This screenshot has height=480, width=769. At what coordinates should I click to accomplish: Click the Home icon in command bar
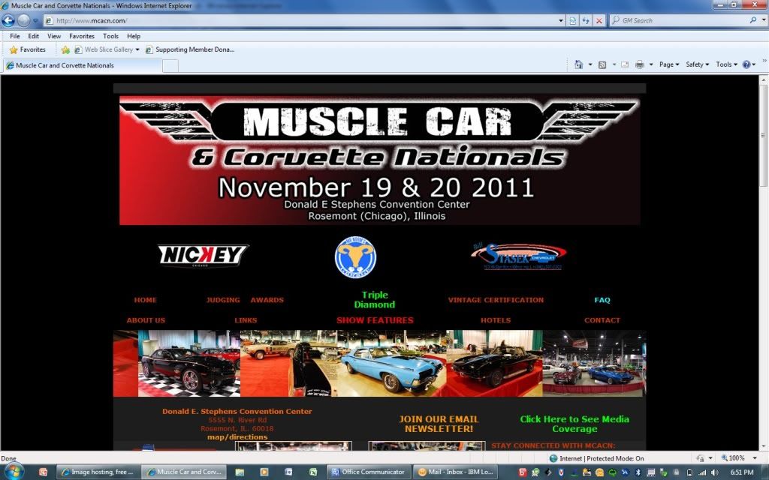point(578,64)
